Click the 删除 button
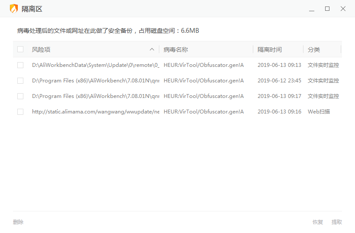This screenshot has width=355, height=233. 18,222
